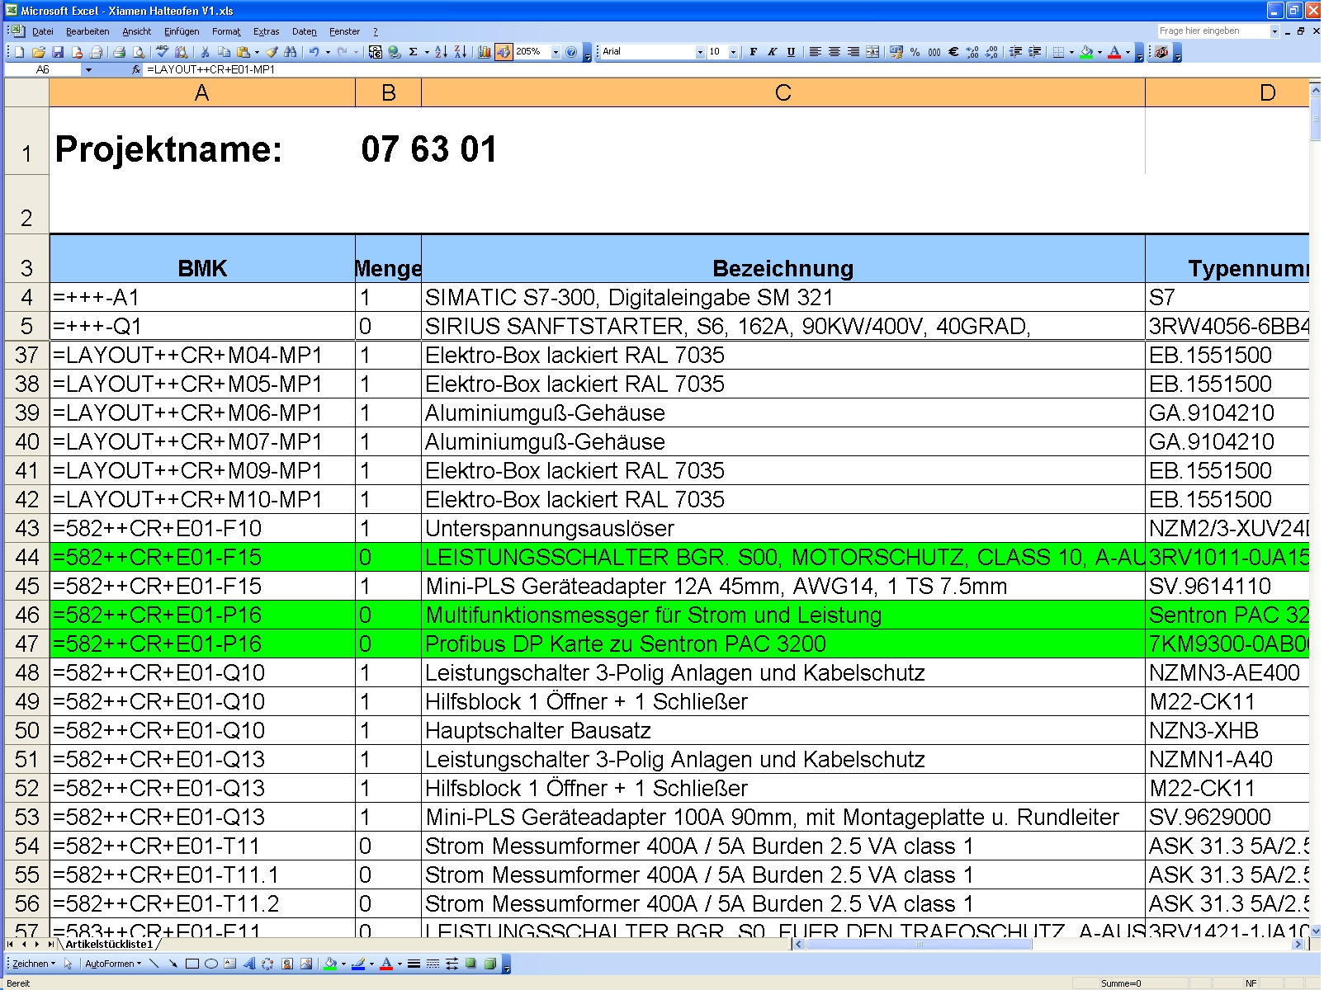Toggle bold formatting (F)
1324x990 pixels.
[753, 52]
